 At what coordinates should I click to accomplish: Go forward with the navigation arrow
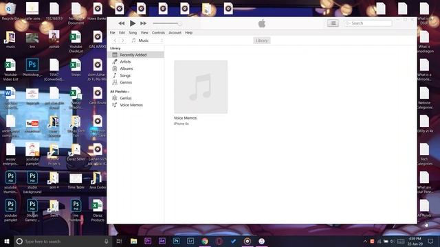pos(122,40)
